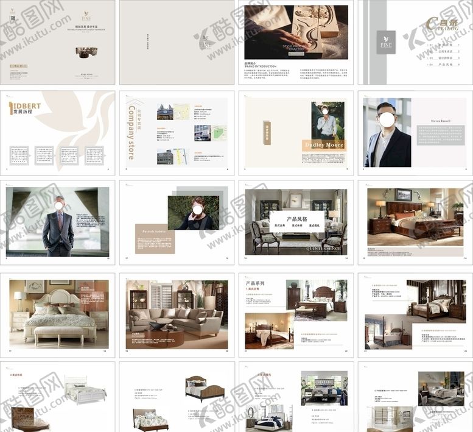473x432 pixels.
Task: Click the 产品系列 heading
Action: tap(259, 284)
